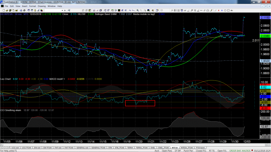Select the horizontal double-arrow drawing tool
Viewport: 271px width, 152px height.
(x=201, y=10)
